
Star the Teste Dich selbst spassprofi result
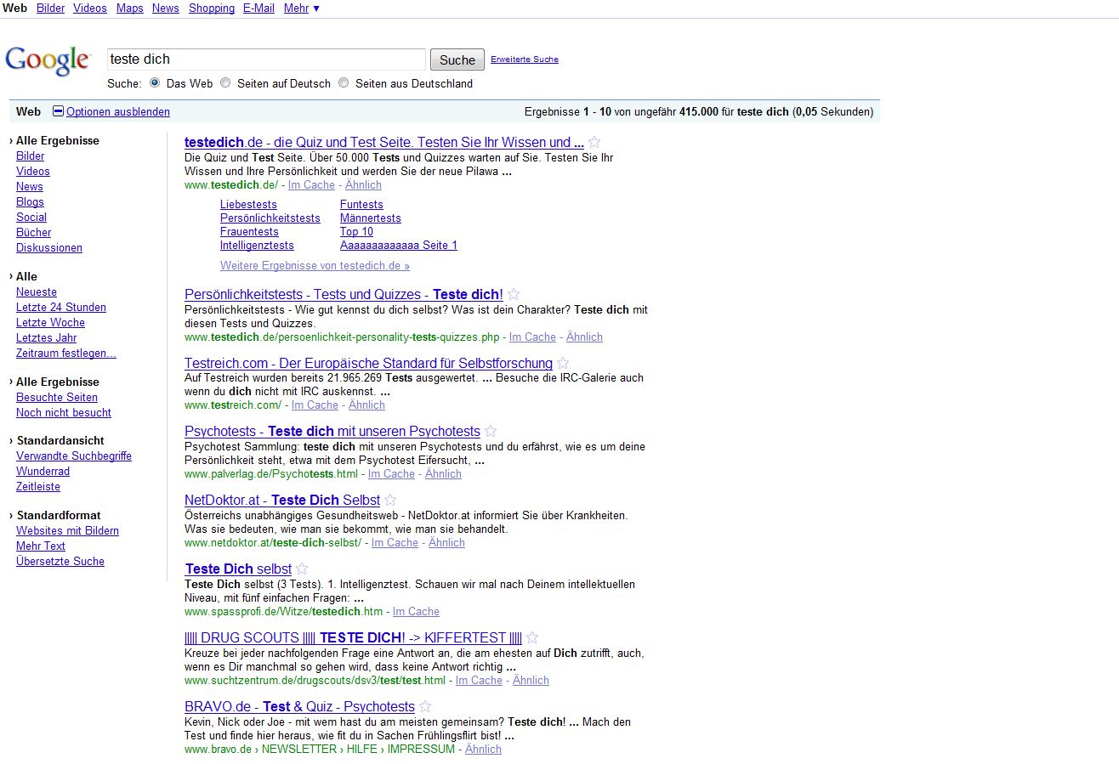302,569
